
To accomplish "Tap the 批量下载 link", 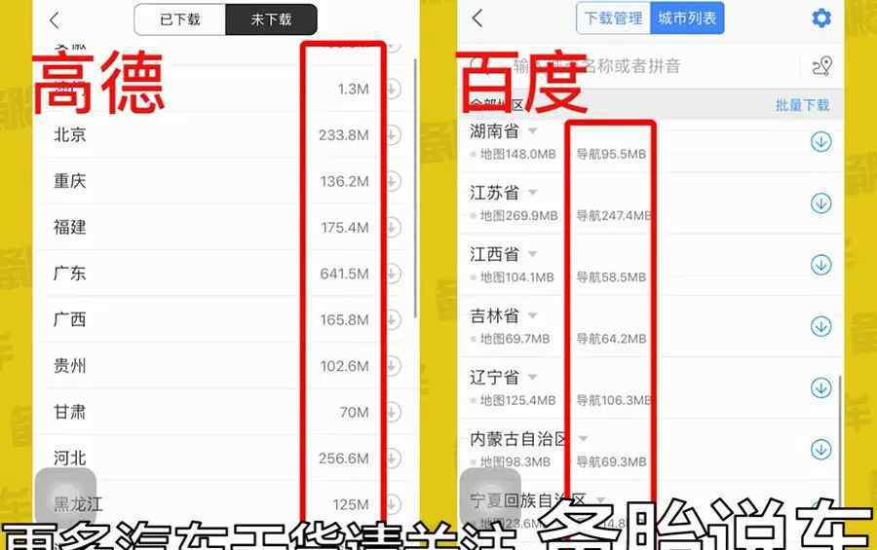I will pos(802,105).
